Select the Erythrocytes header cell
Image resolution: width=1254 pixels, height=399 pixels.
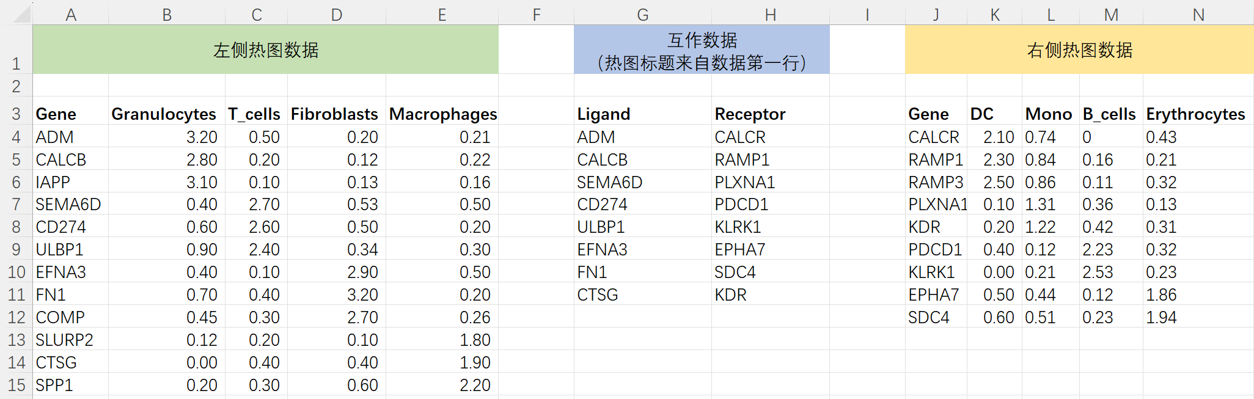1196,114
